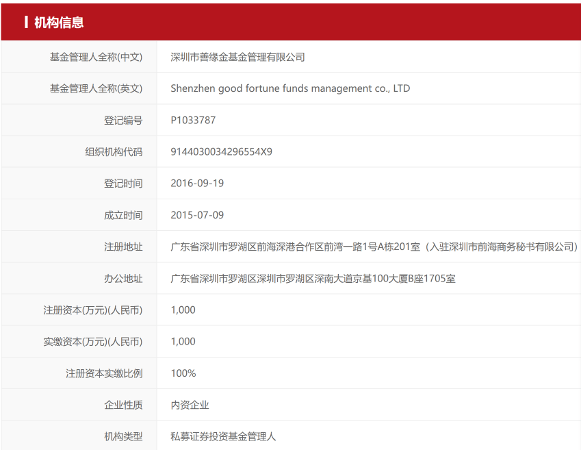Click the 实缴资本(万元)(人民币) label
The height and width of the screenshot is (450, 581).
[93, 342]
